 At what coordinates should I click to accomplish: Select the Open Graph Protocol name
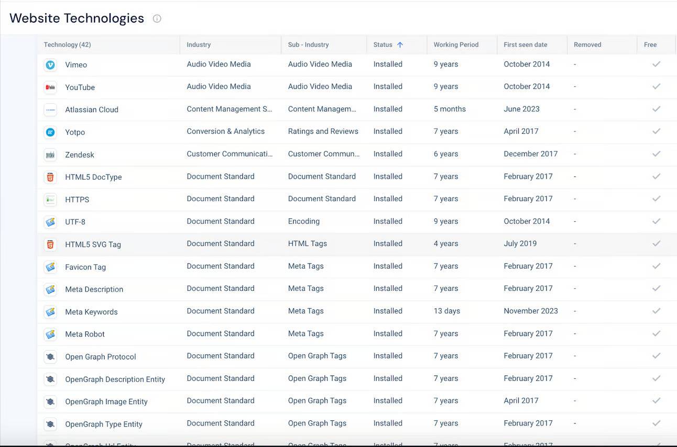pyautogui.click(x=101, y=356)
